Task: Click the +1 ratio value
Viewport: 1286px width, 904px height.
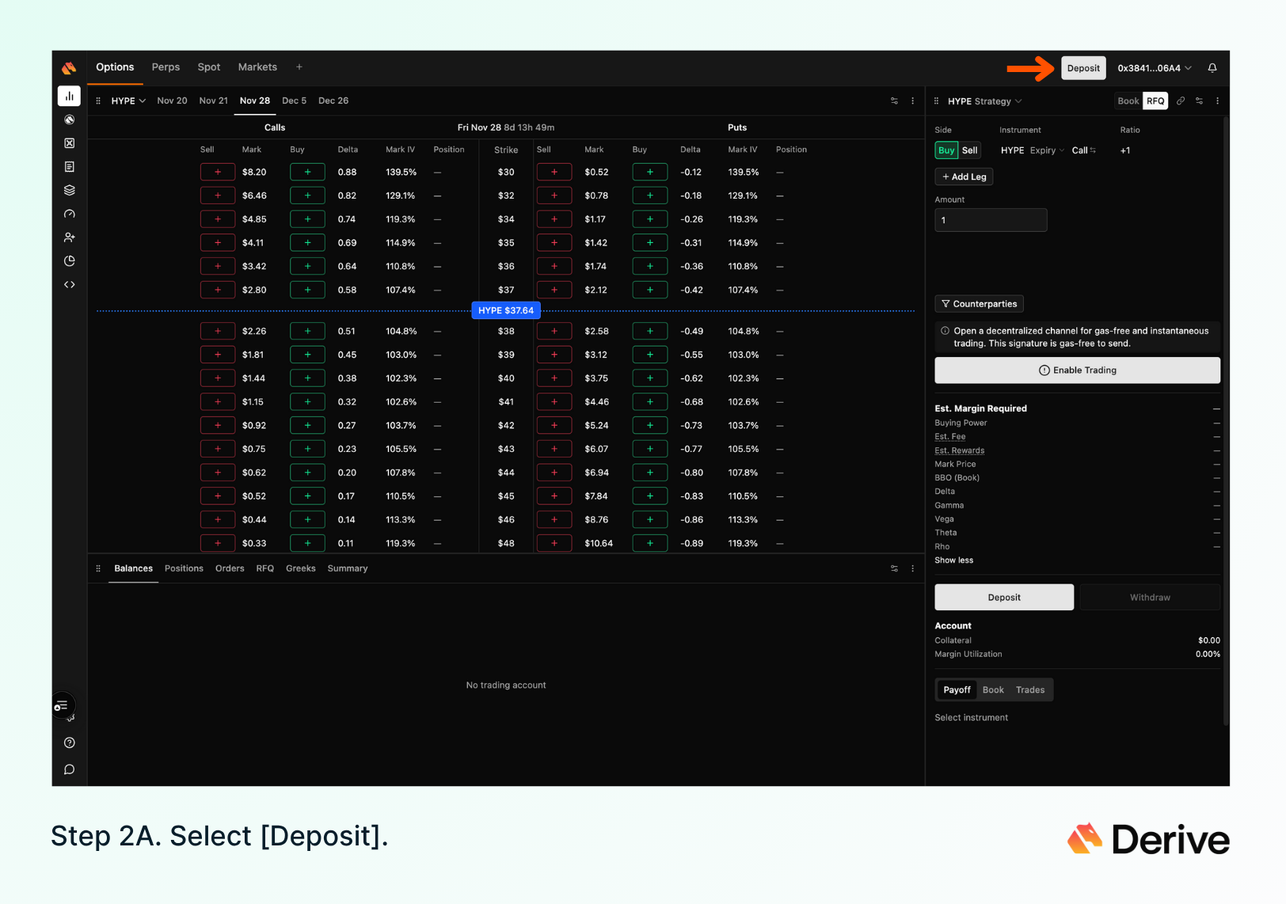Action: (1124, 150)
